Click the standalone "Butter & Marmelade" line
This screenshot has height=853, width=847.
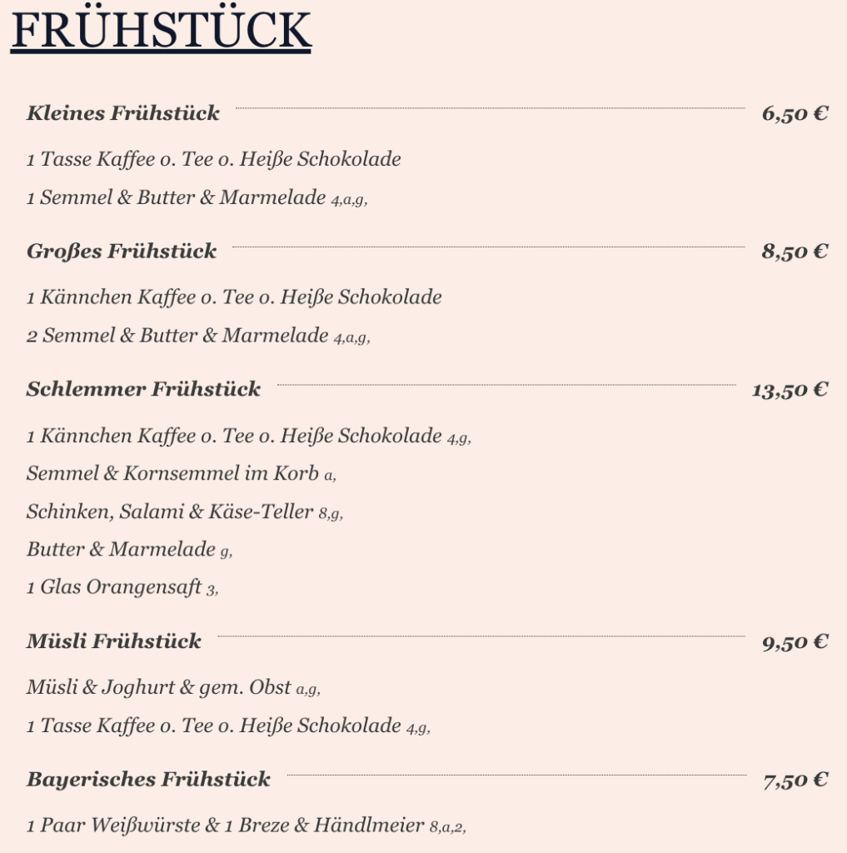click(x=121, y=549)
